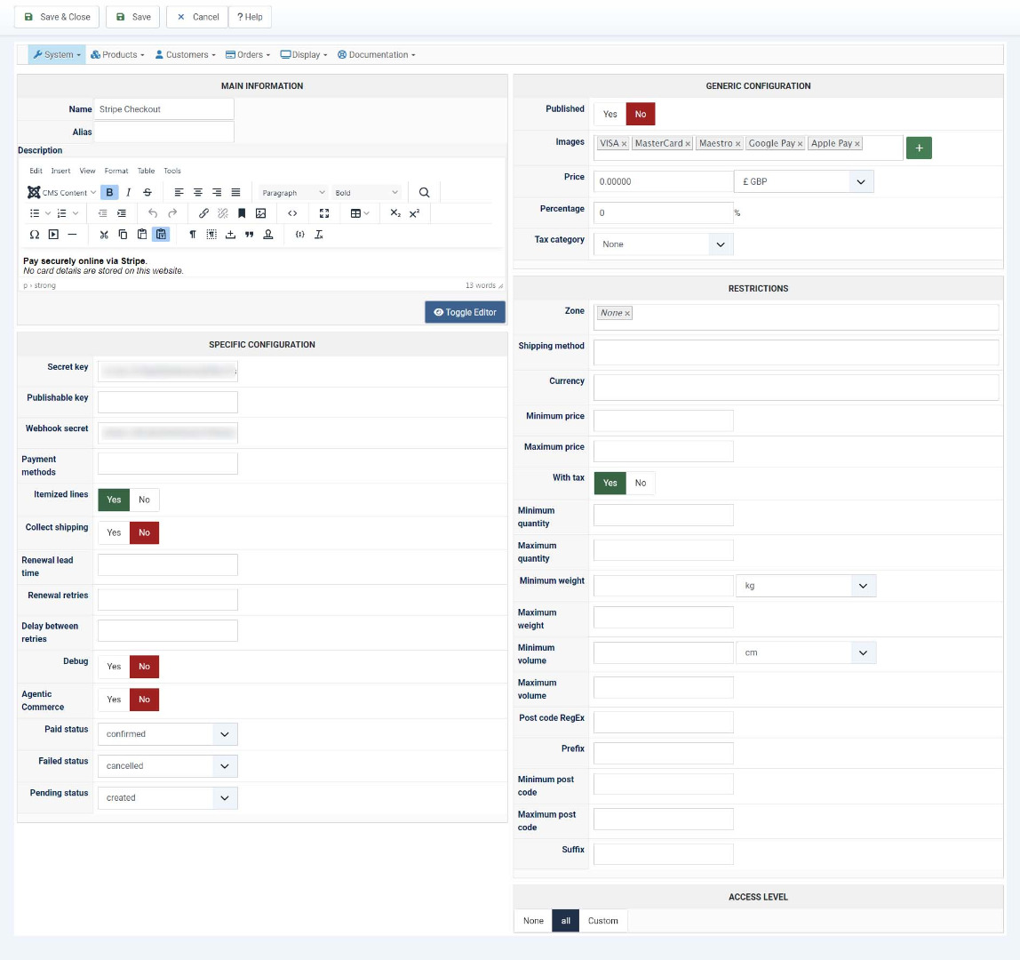The height and width of the screenshot is (960, 1020).
Task: Click the Save & Close button
Action: tap(57, 17)
